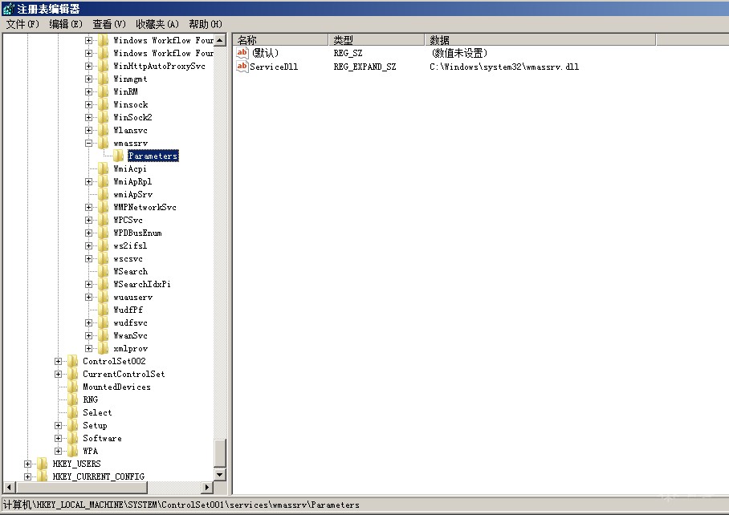
Task: Click tree scrollbar up arrow
Action: point(220,40)
